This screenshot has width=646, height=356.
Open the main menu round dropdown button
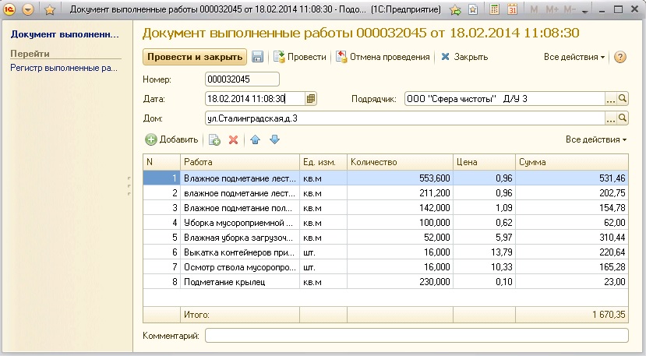(x=28, y=9)
